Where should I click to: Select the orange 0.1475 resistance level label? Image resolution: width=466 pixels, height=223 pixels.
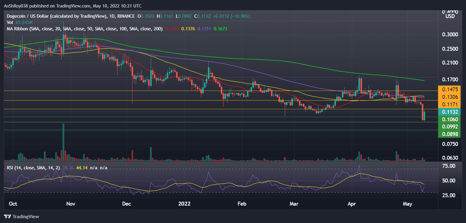(x=450, y=89)
